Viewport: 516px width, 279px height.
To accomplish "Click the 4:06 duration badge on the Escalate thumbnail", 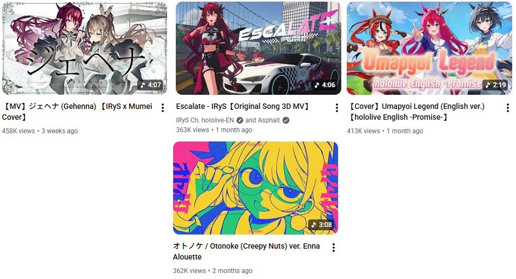I will (324, 85).
